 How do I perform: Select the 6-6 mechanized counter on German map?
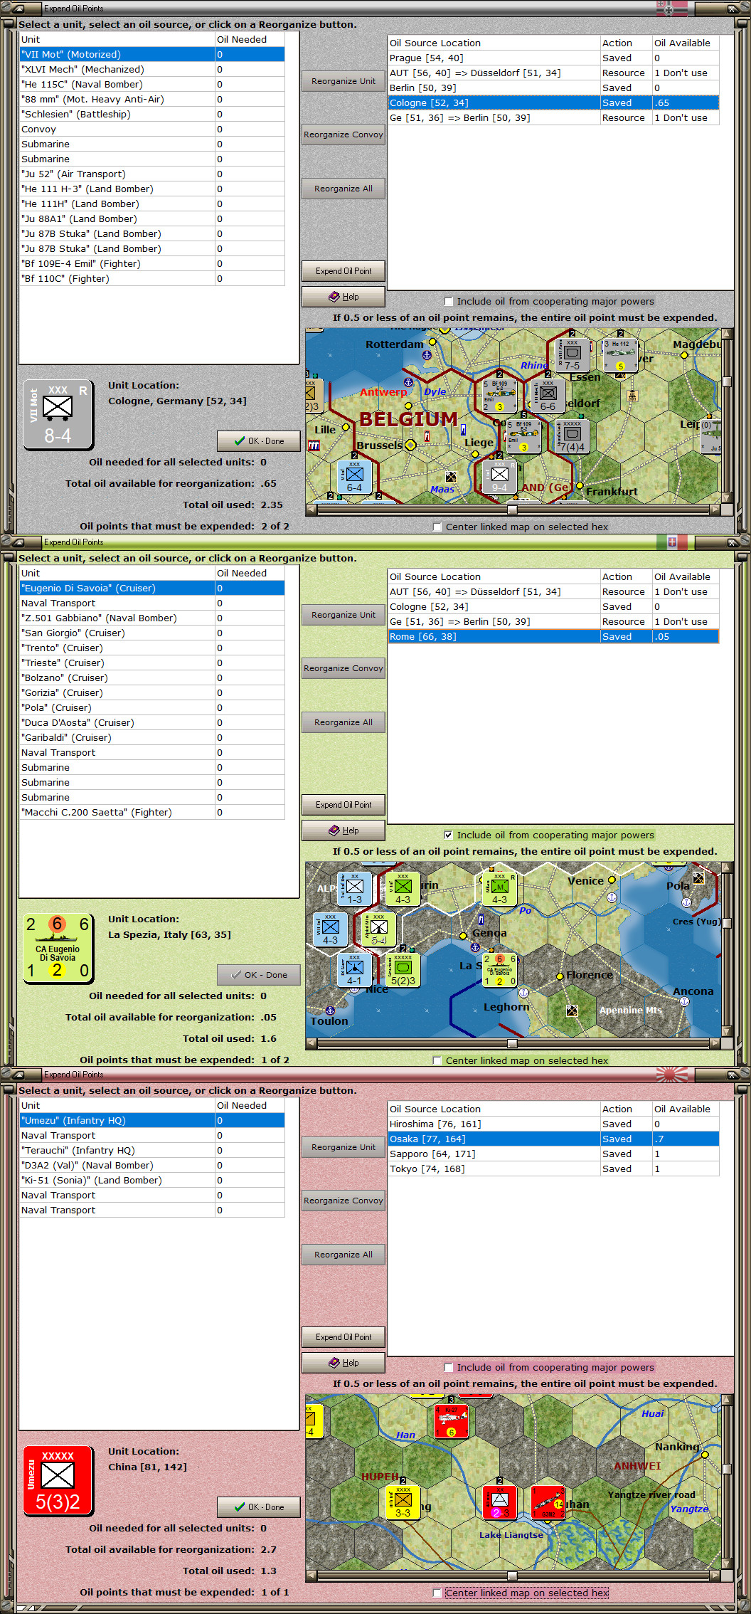(x=548, y=395)
